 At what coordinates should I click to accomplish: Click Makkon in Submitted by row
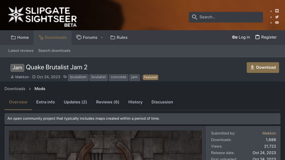click(269, 133)
